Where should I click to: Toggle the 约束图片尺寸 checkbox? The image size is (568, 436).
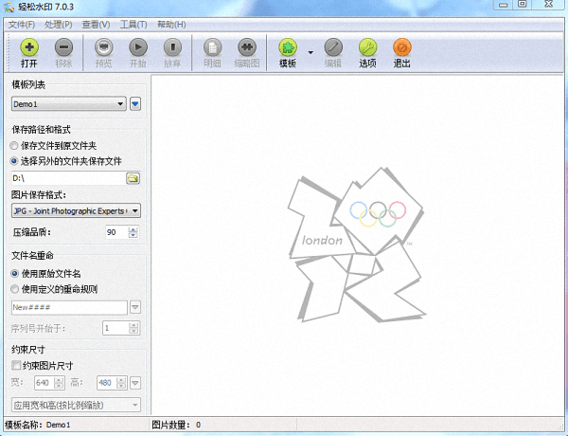pyautogui.click(x=16, y=365)
